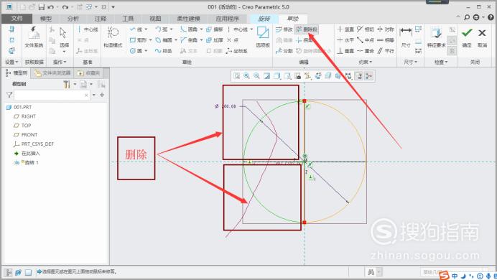Image resolution: width=497 pixels, height=280 pixels.
Task: Click the 文件系统 (File System) icon
Action: (34, 37)
